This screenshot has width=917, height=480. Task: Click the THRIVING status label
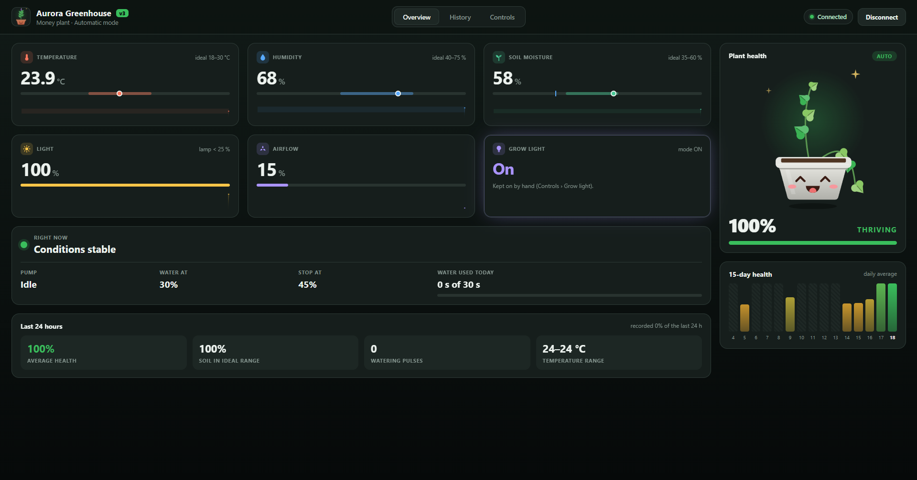[876, 230]
